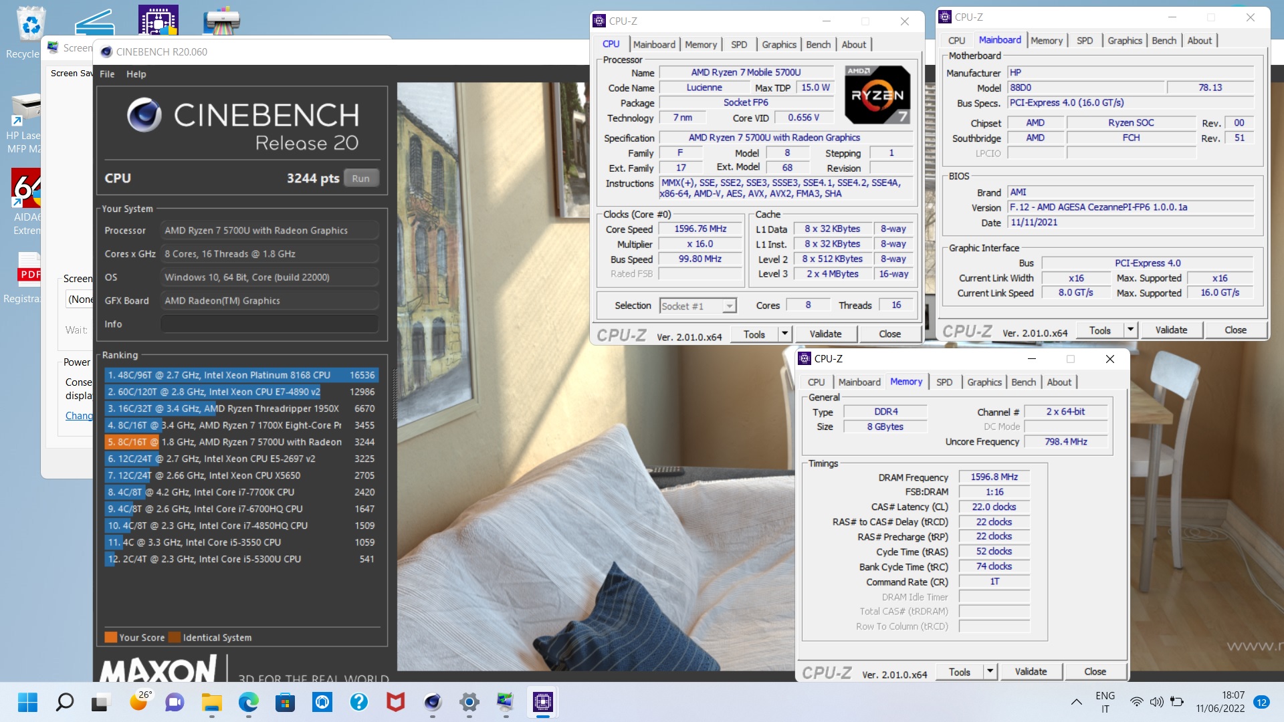Open File Explorer from the taskbar
1284x722 pixels.
click(x=211, y=702)
